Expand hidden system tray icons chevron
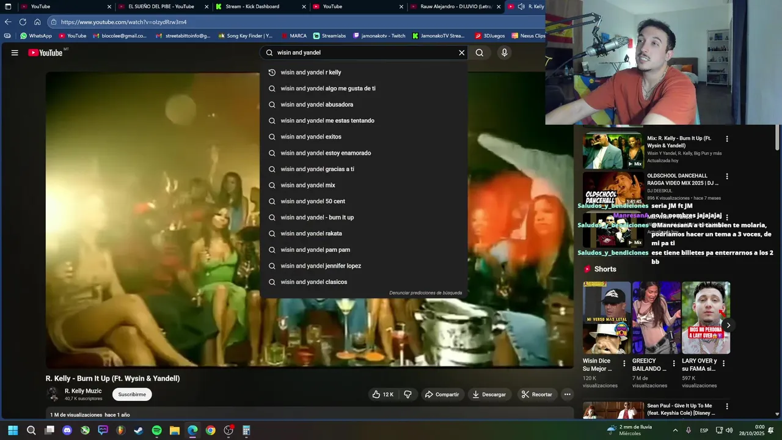This screenshot has width=782, height=440. click(x=675, y=430)
